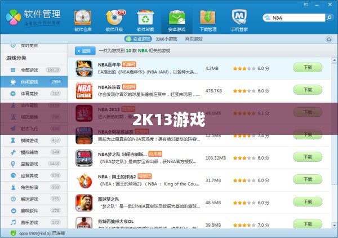Select the 经营养成 category in sidebar
Screen dimensions: 338x238
(x=34, y=175)
